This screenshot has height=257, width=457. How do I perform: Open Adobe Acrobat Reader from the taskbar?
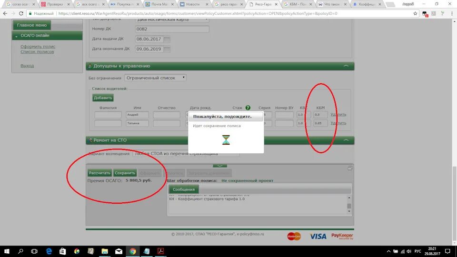(x=160, y=251)
